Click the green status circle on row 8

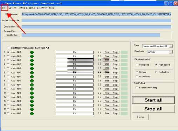click(x=32, y=81)
